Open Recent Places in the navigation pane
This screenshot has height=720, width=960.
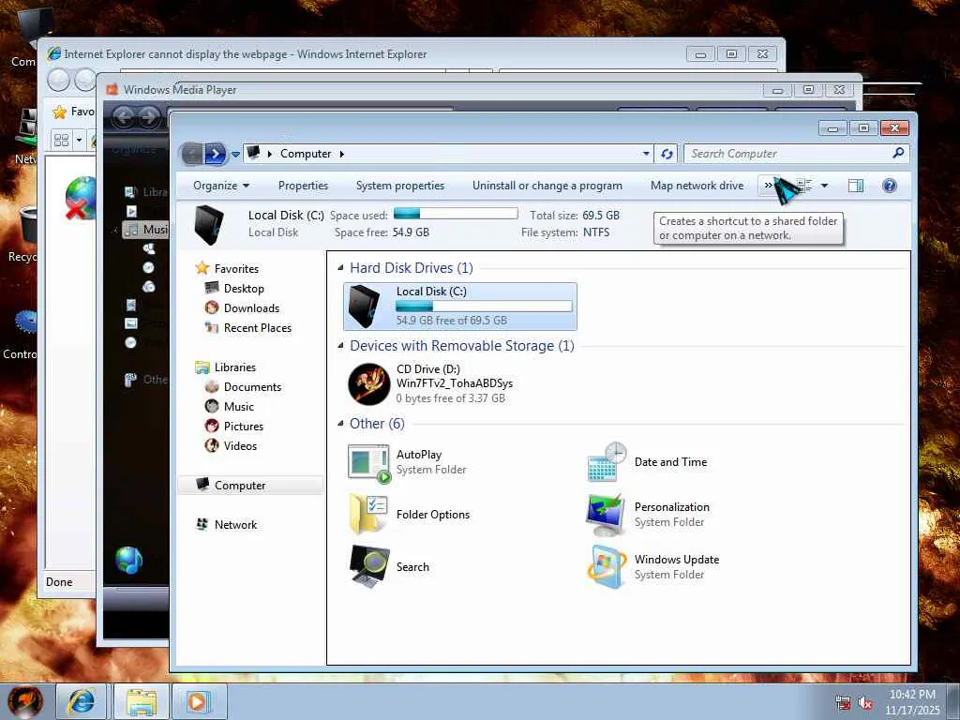258,327
